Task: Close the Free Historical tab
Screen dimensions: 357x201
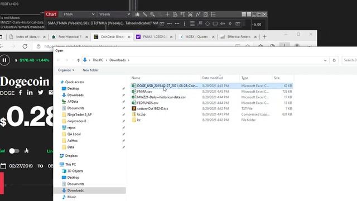Action: 86,37
